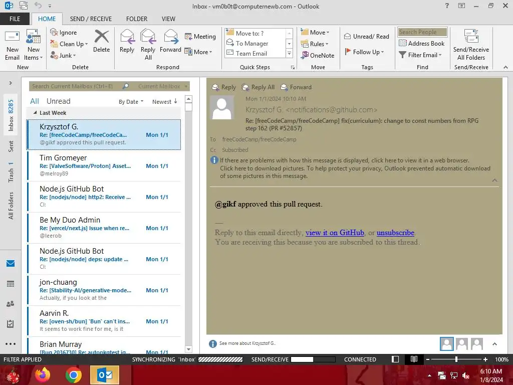
Task: Switch to the SEND / RECEIVE tab
Action: tap(91, 19)
